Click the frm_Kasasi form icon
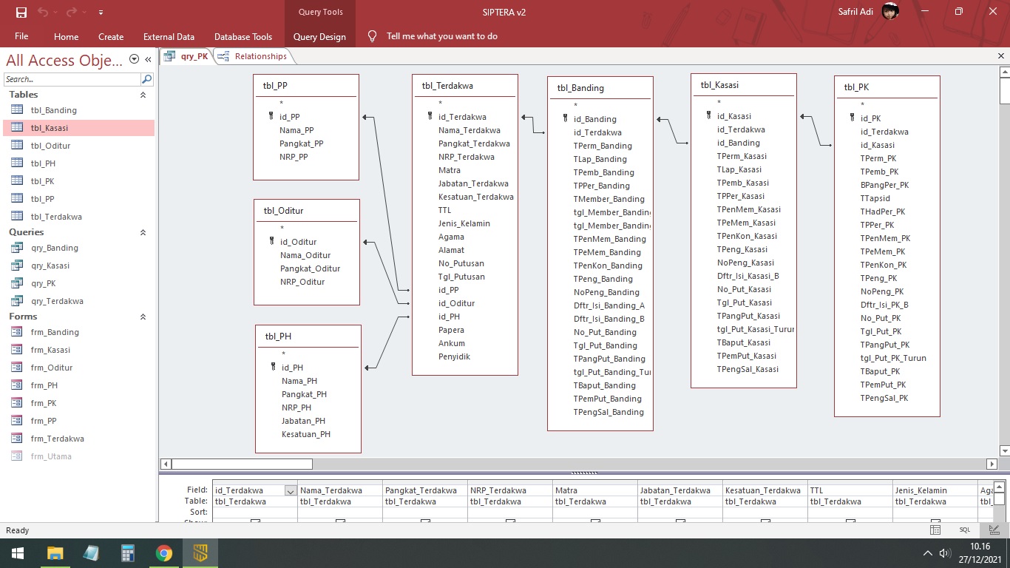This screenshot has height=568, width=1010. (x=17, y=350)
